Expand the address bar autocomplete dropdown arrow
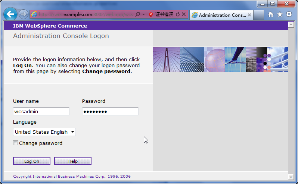The height and width of the screenshot is (184, 298). coord(144,15)
